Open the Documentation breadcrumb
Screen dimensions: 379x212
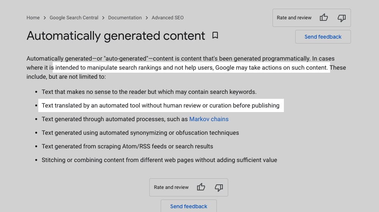click(125, 18)
